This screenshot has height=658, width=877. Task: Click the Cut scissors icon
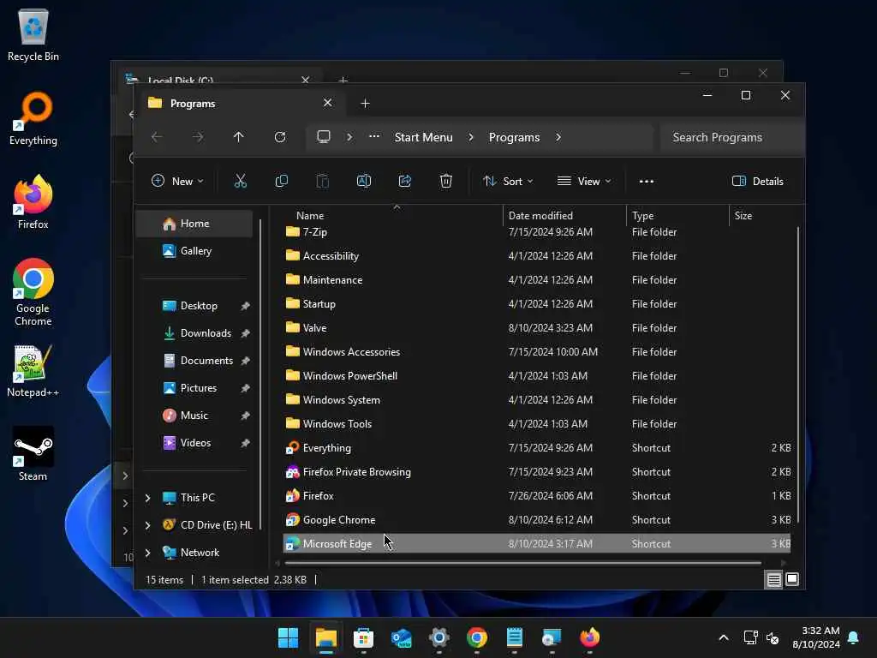coord(241,182)
